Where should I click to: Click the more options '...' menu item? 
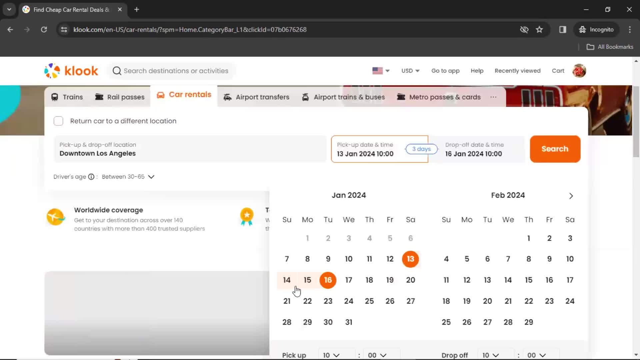[493, 97]
